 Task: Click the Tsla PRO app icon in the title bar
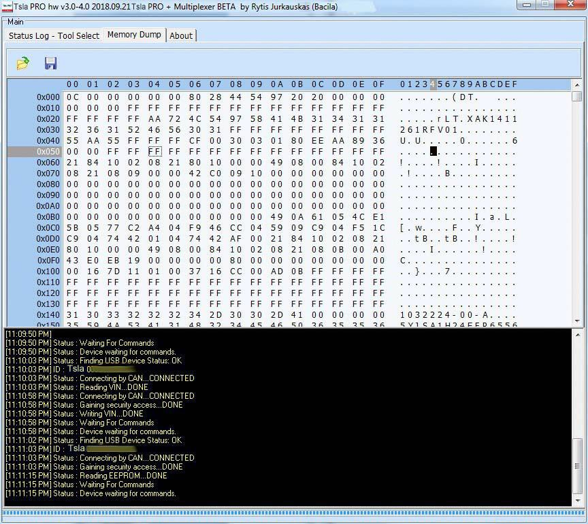7,7
